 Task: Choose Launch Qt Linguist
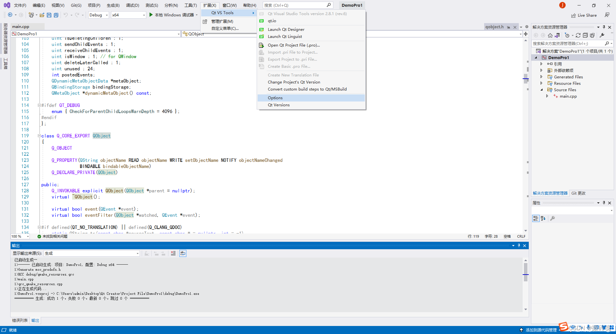[311, 36]
